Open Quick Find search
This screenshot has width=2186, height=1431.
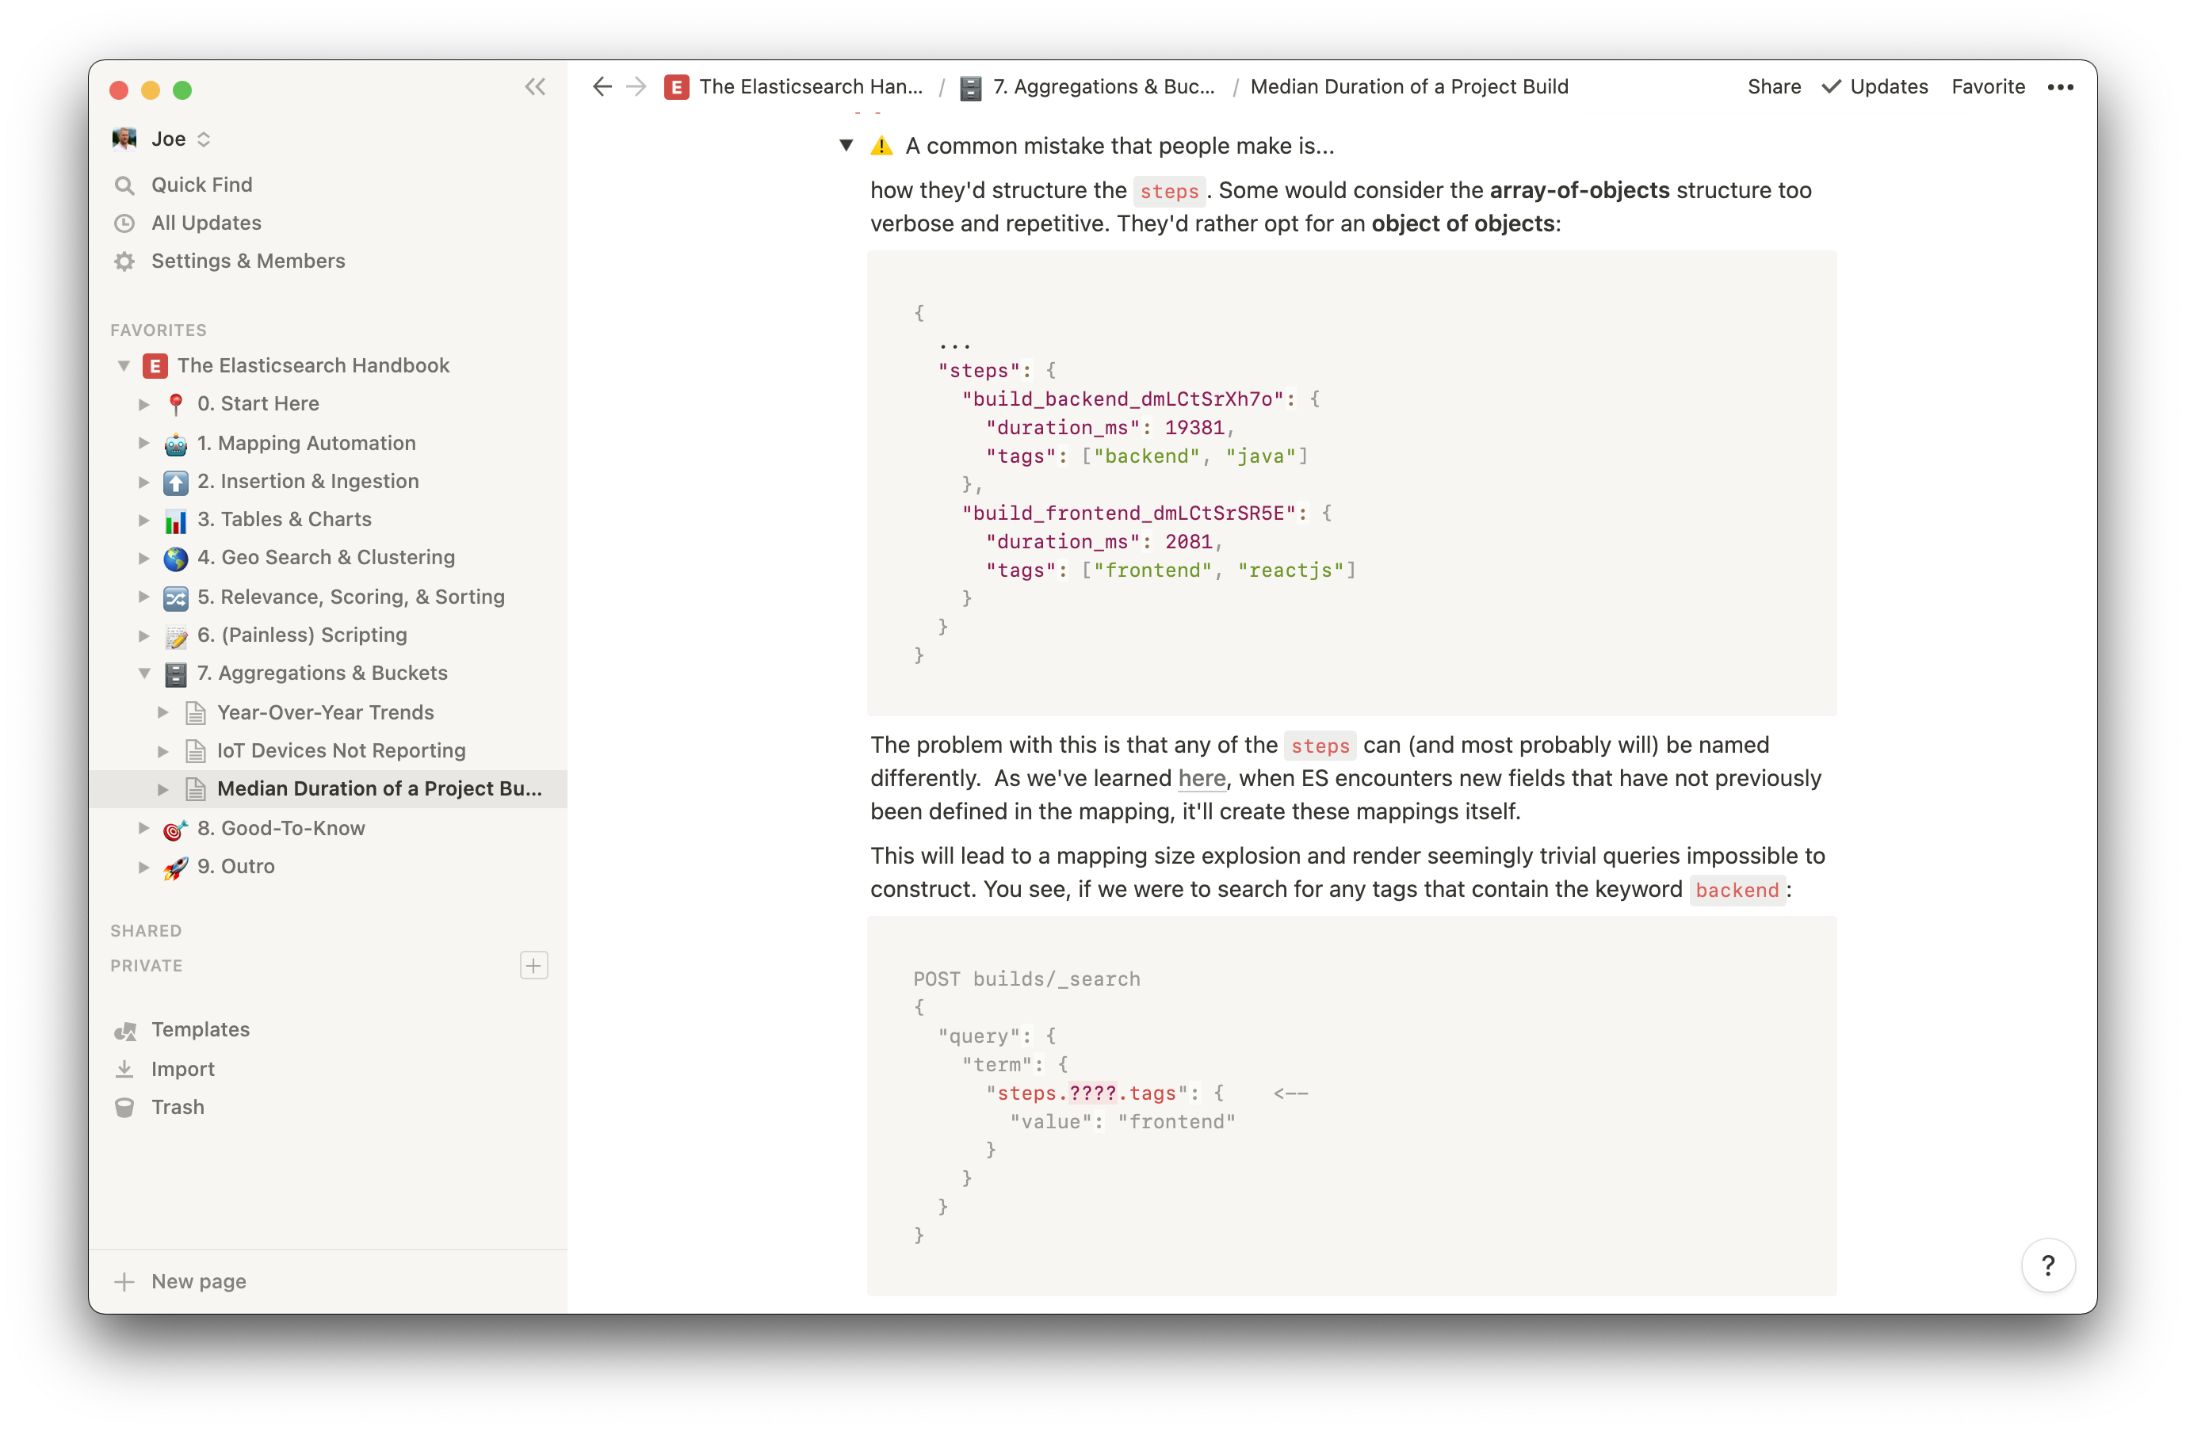(x=201, y=185)
